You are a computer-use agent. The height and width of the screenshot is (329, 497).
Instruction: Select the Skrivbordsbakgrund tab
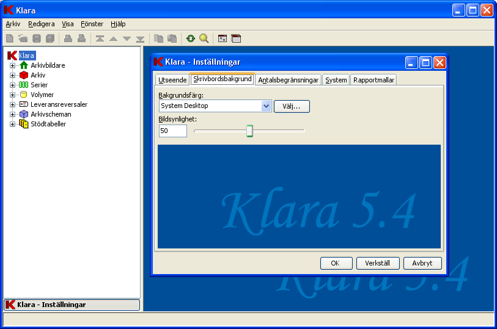pos(222,79)
